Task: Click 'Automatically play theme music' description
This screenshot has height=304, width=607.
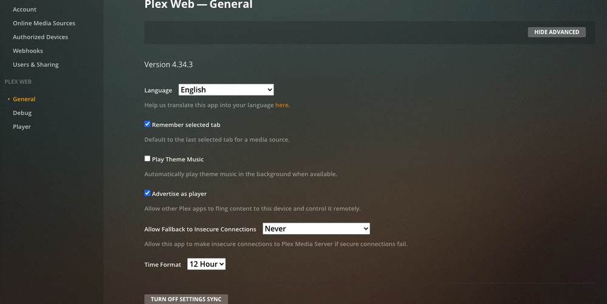Action: point(241,174)
